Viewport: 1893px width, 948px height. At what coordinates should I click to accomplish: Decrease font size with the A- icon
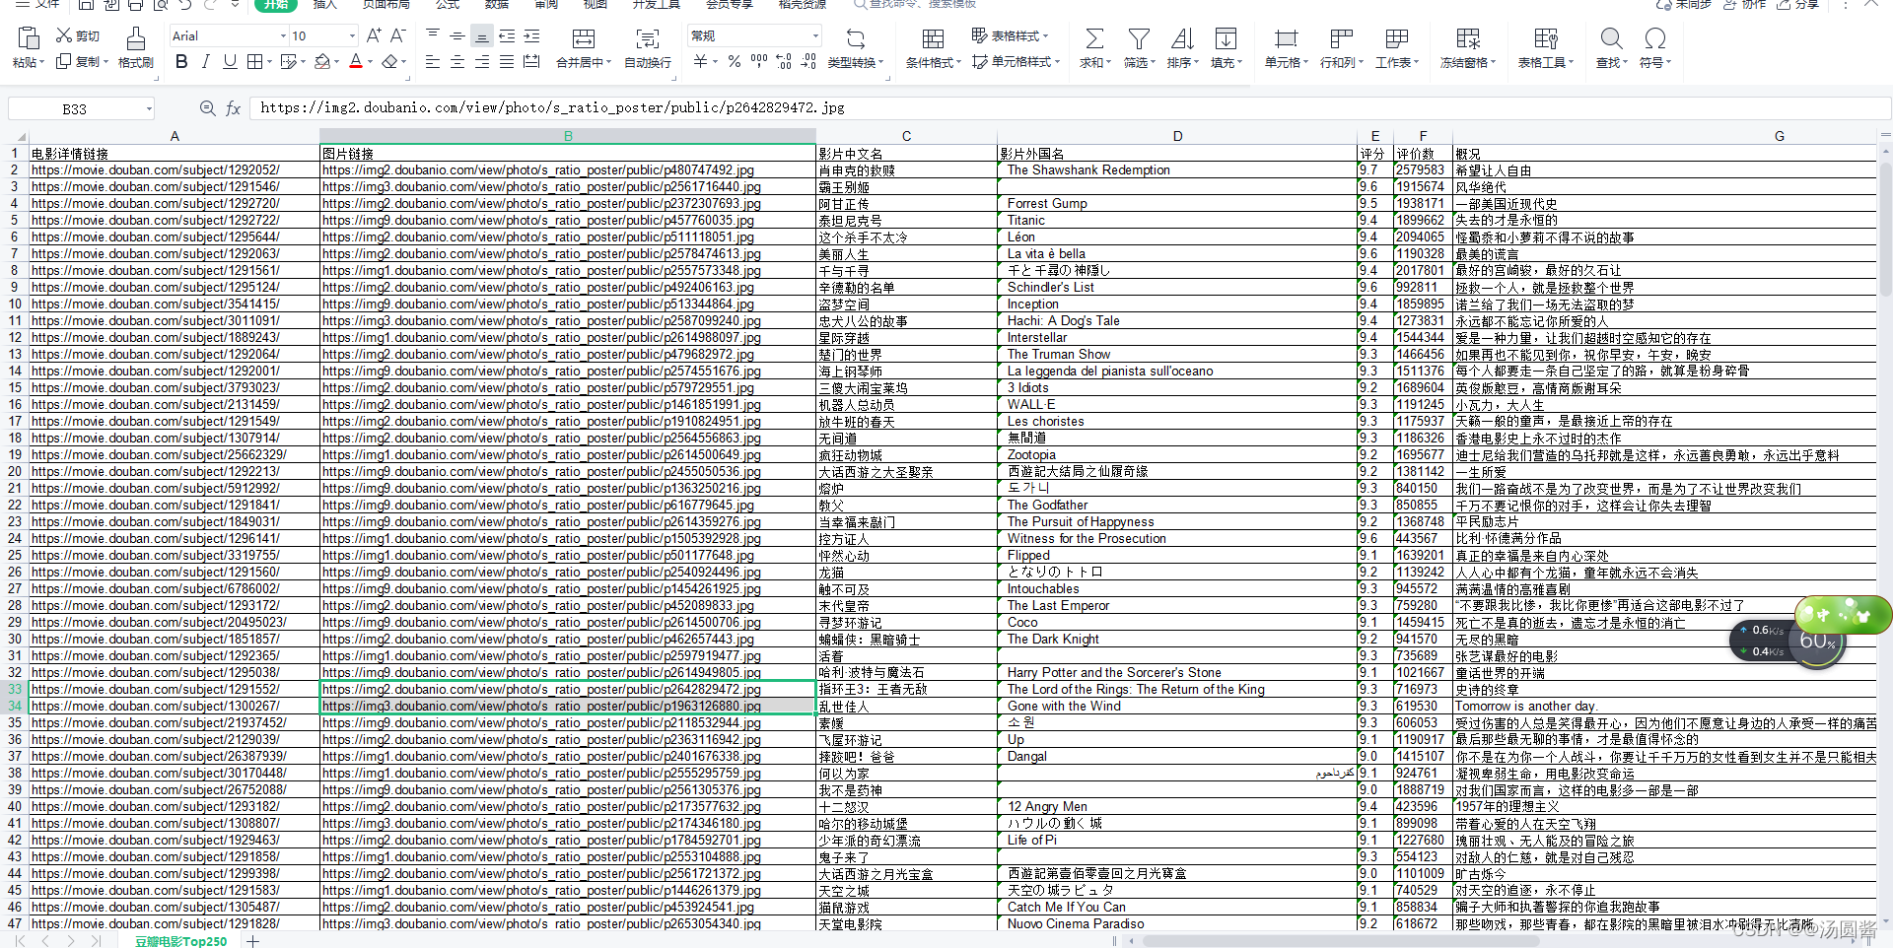click(397, 35)
